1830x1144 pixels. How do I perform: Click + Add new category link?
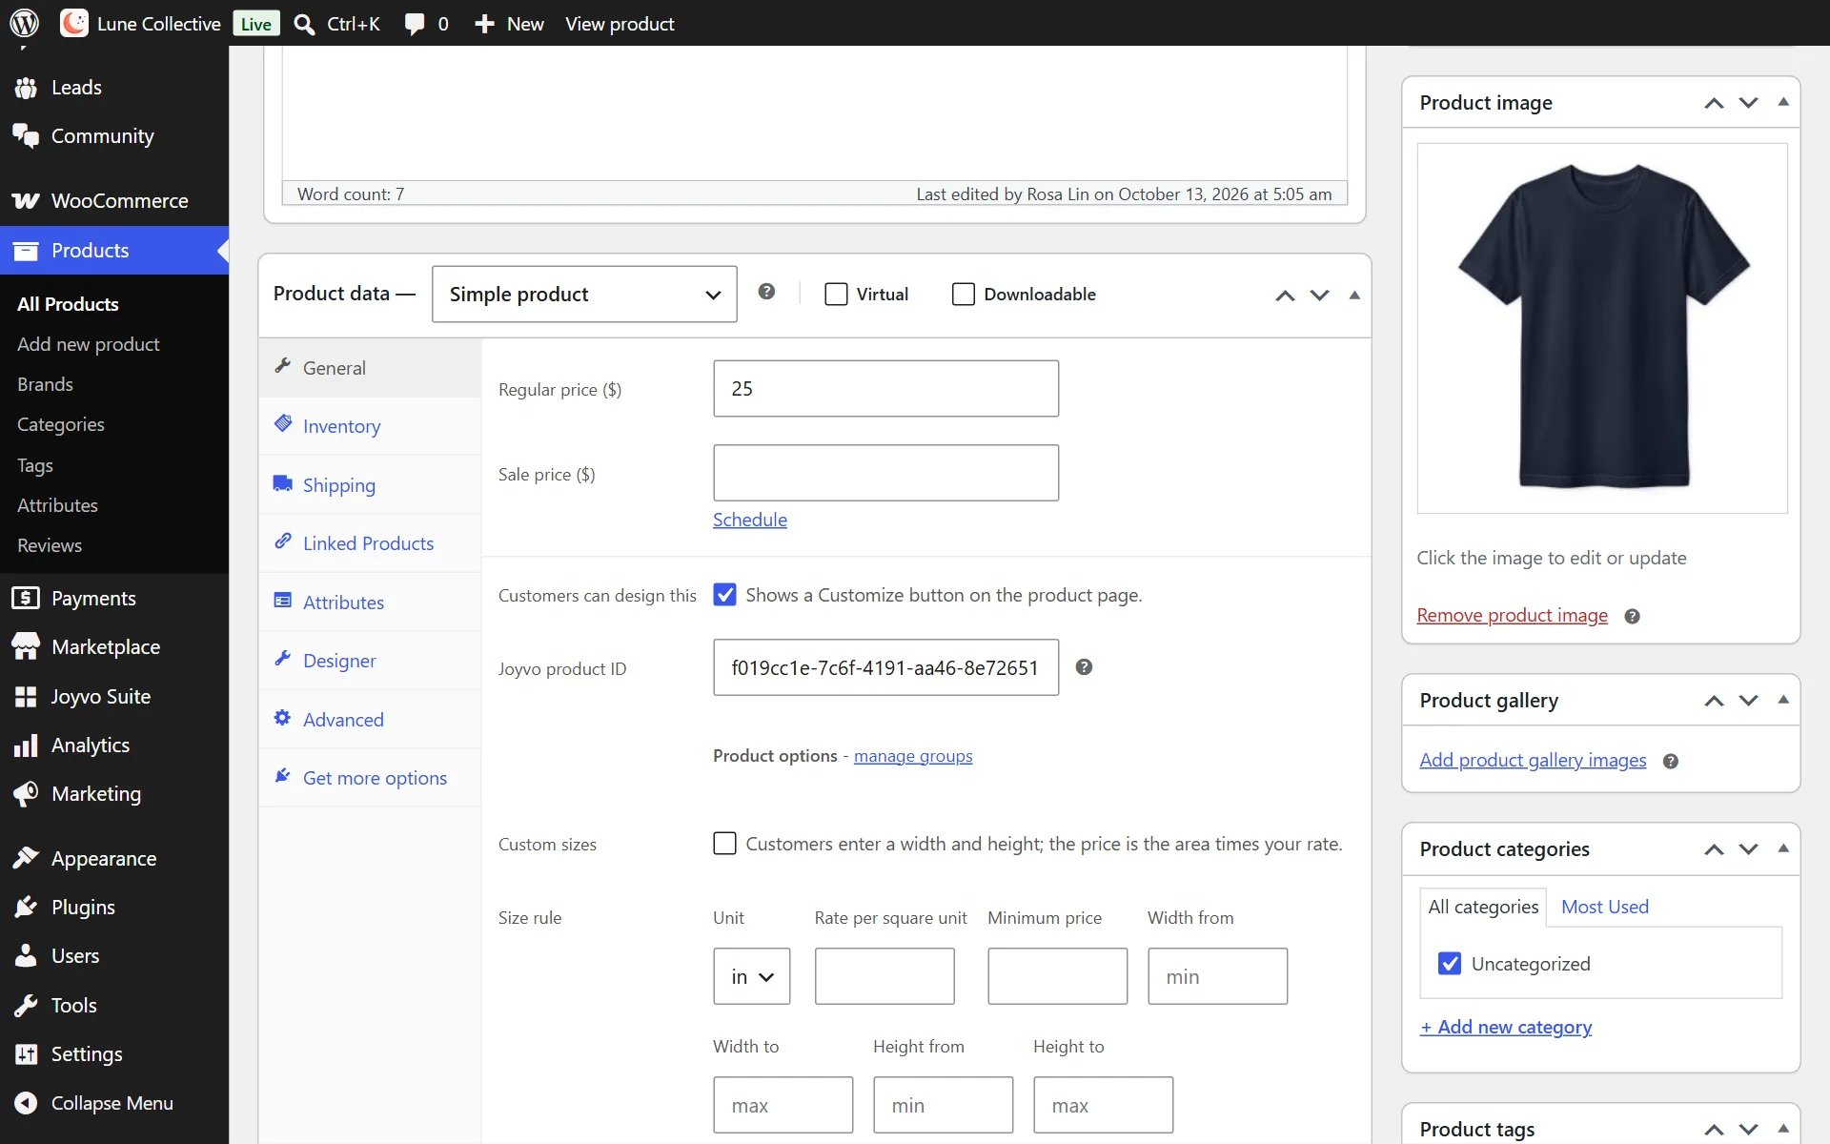(1506, 1027)
